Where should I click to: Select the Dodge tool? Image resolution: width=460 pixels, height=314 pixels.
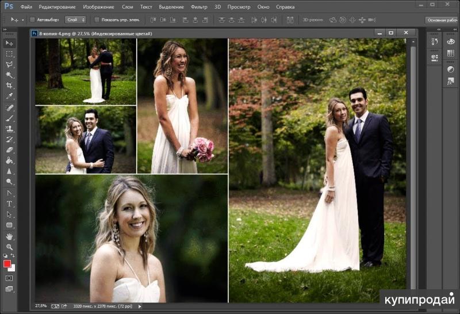click(9, 182)
